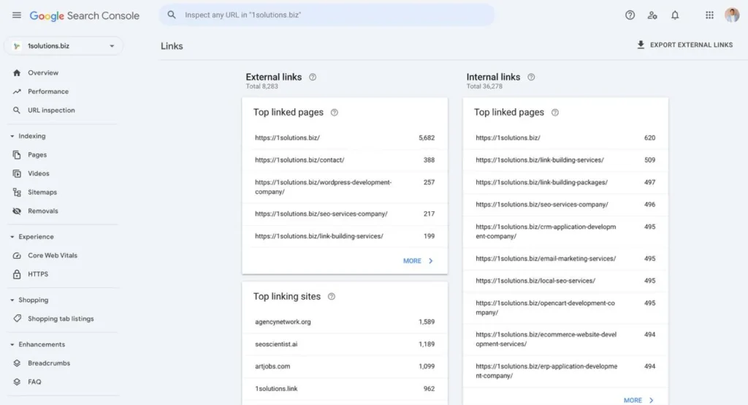
Task: Open internal homepage row with 620 links
Action: pos(565,137)
